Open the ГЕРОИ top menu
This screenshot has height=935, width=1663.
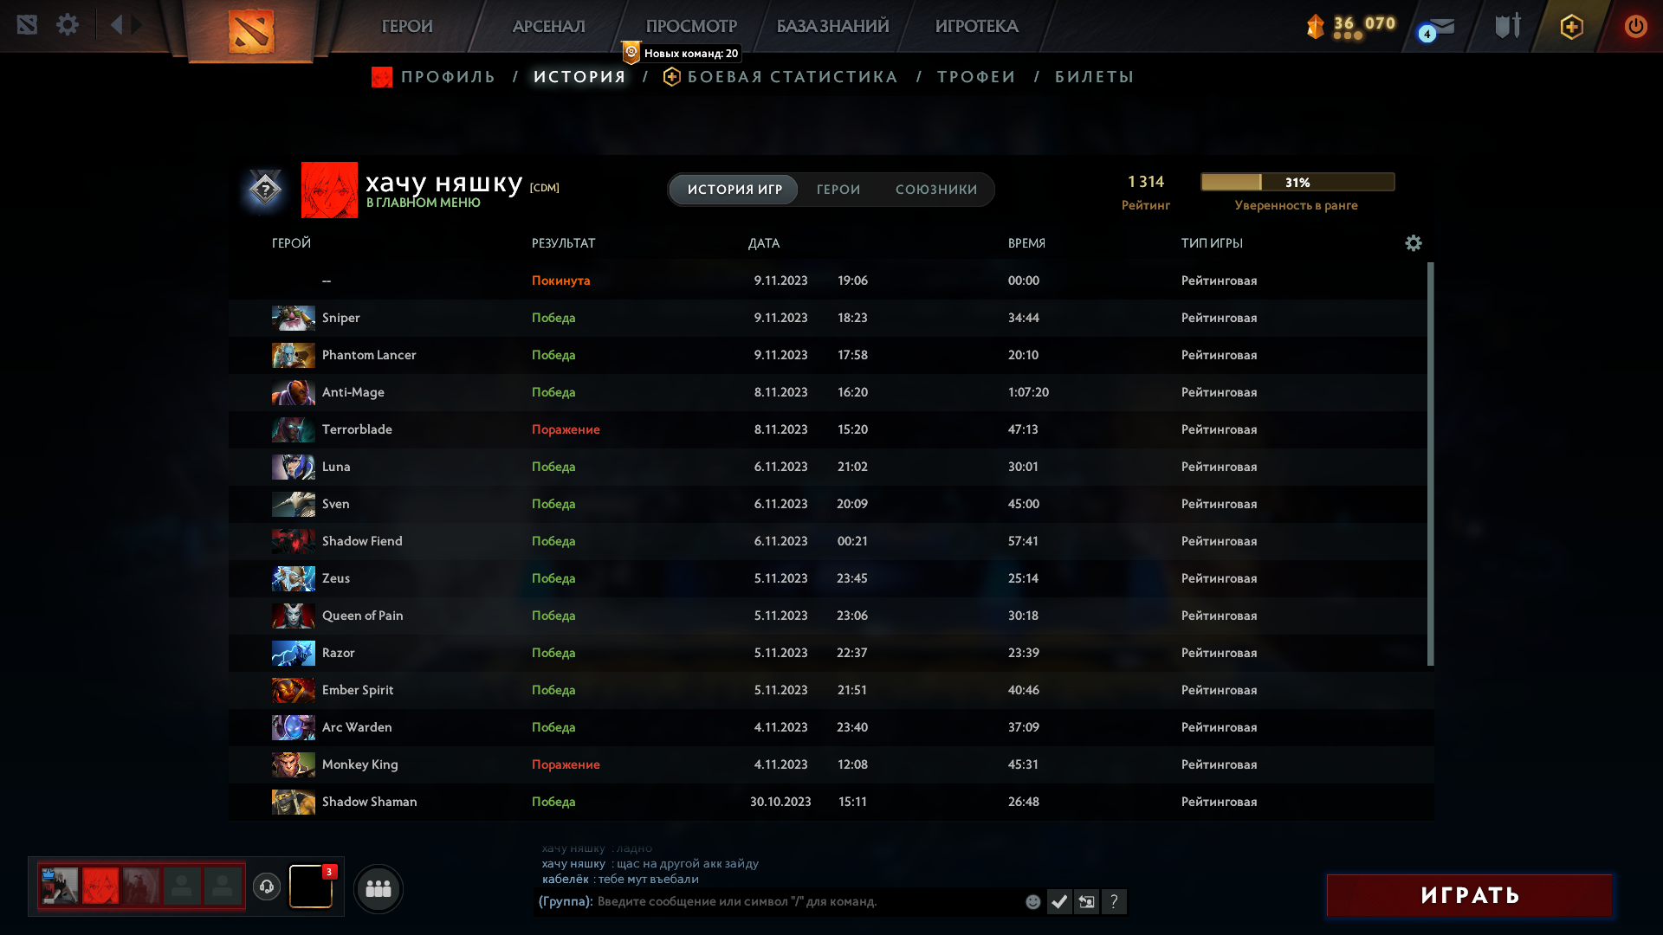click(x=407, y=26)
